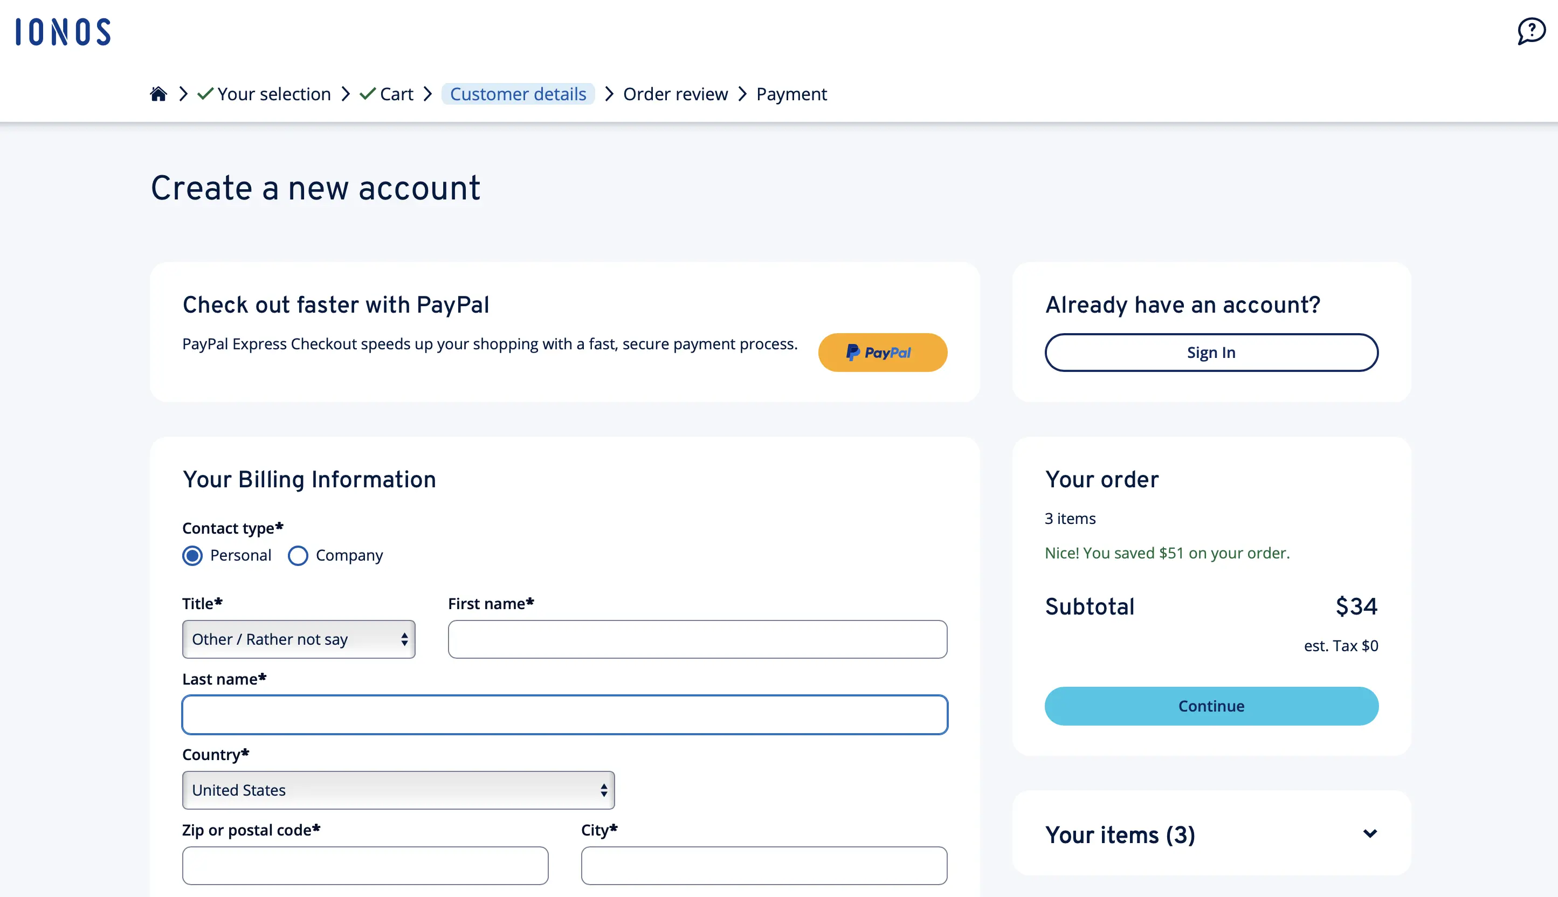The height and width of the screenshot is (897, 1558).
Task: Collapse the Your items (3) section
Action: tap(1371, 834)
